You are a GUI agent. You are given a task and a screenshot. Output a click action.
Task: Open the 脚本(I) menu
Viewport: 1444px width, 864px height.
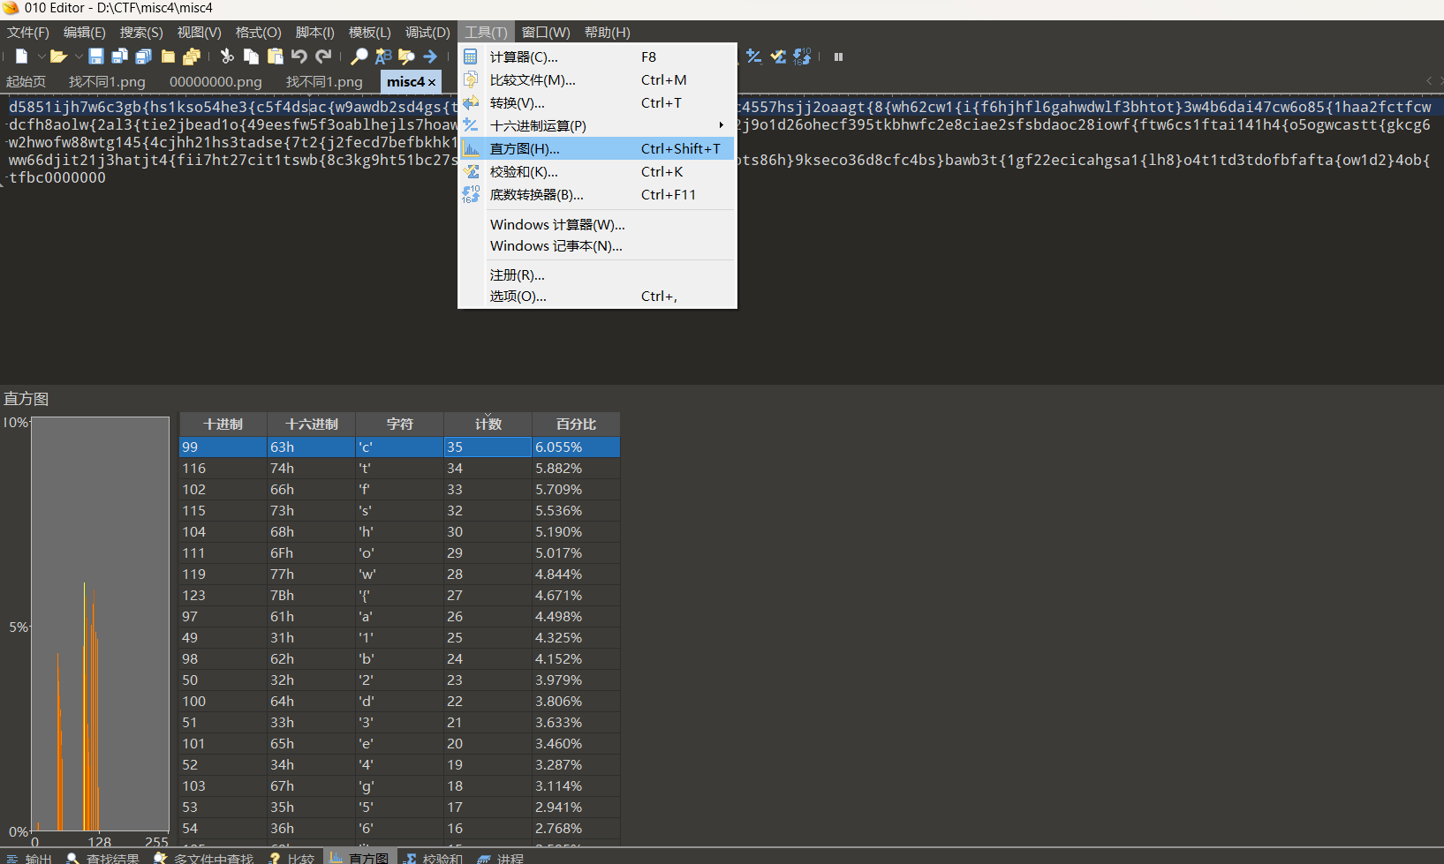(x=314, y=32)
